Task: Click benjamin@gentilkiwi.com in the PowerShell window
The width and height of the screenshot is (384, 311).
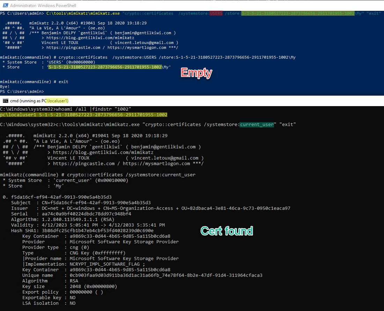Action: (x=143, y=33)
